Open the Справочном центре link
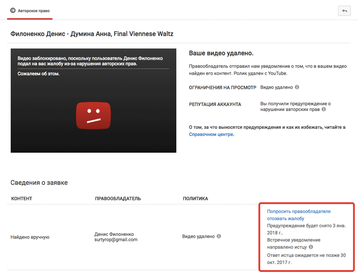 pyautogui.click(x=211, y=134)
